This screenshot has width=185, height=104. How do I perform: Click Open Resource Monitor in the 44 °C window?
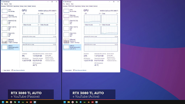click(x=18, y=70)
